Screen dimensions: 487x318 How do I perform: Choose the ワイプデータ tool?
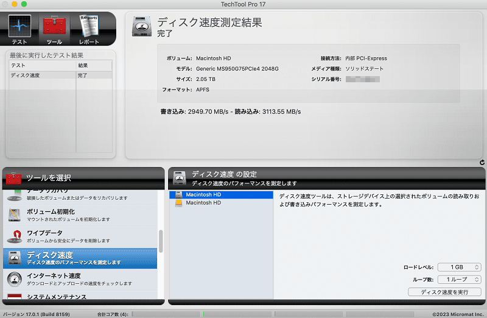[80, 236]
